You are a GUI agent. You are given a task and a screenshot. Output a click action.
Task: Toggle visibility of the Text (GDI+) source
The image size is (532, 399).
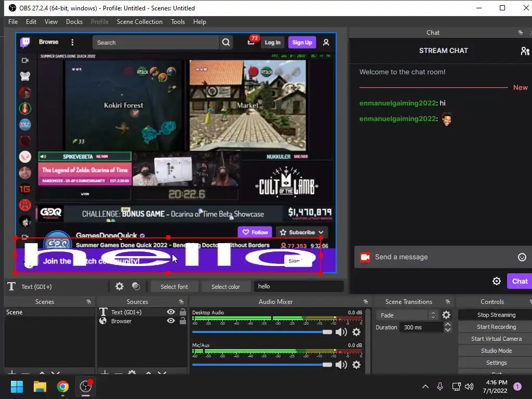(x=171, y=312)
